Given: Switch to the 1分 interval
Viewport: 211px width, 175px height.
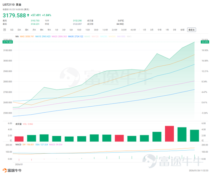Looking at the screenshot, I should [56, 30].
